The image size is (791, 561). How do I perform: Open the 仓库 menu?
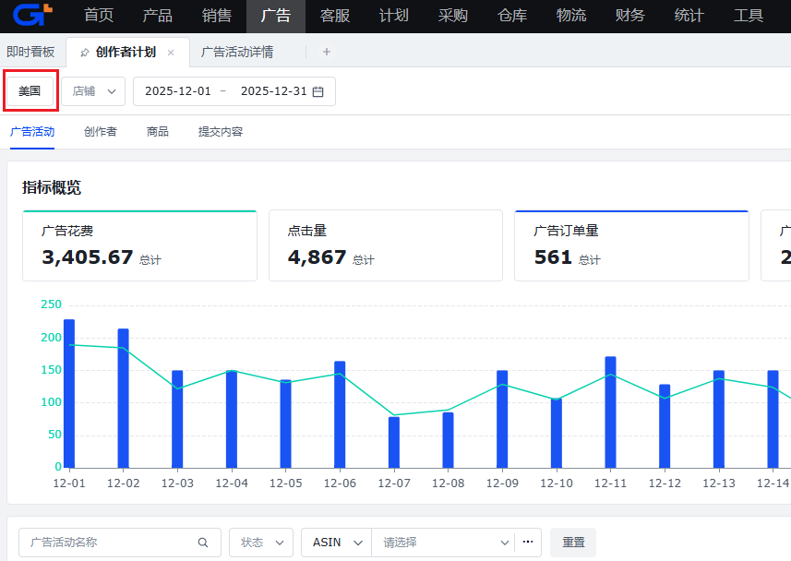[512, 16]
